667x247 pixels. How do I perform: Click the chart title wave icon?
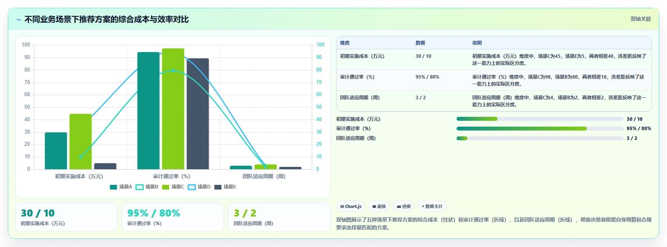[x=18, y=20]
